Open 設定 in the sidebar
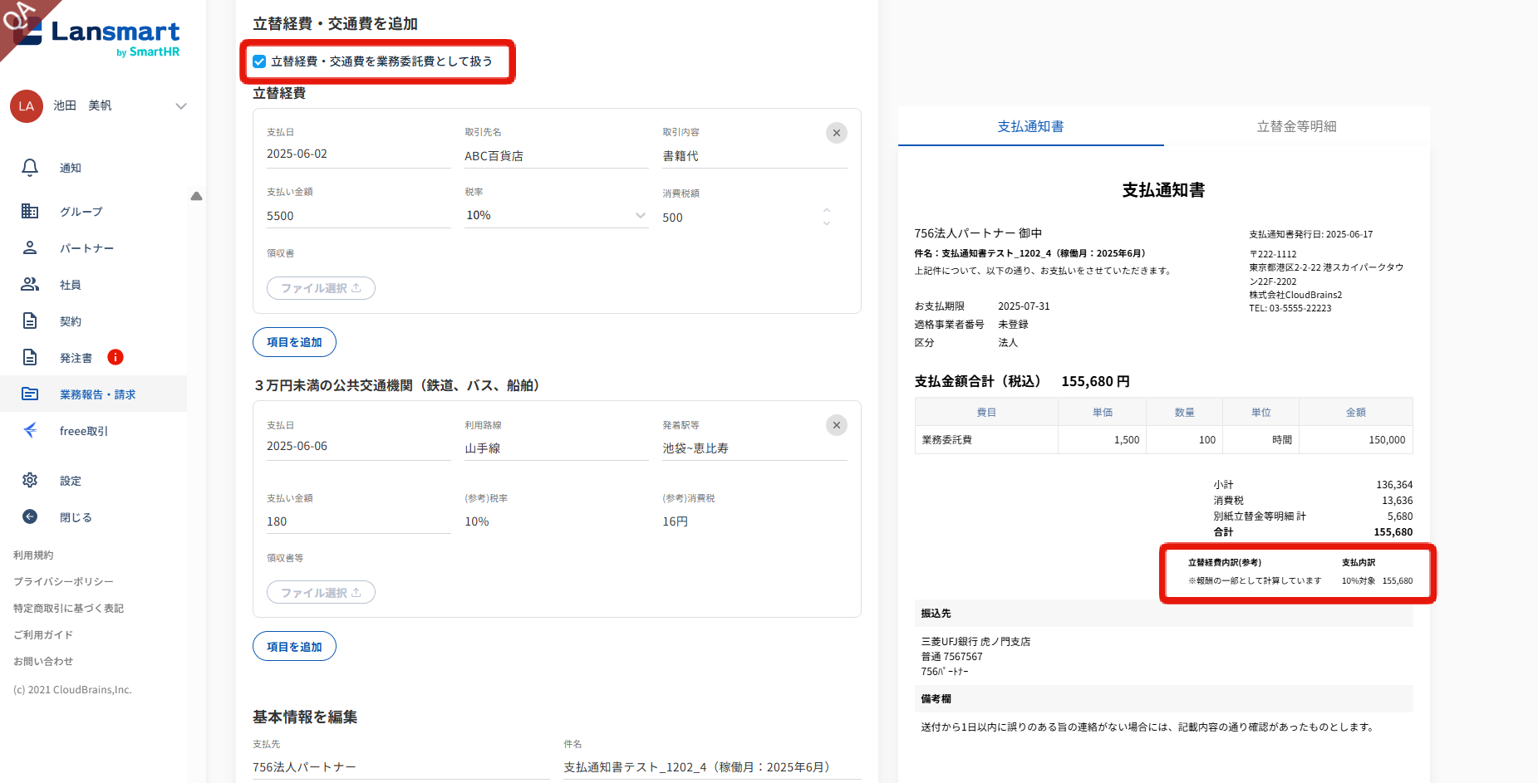 [x=71, y=481]
